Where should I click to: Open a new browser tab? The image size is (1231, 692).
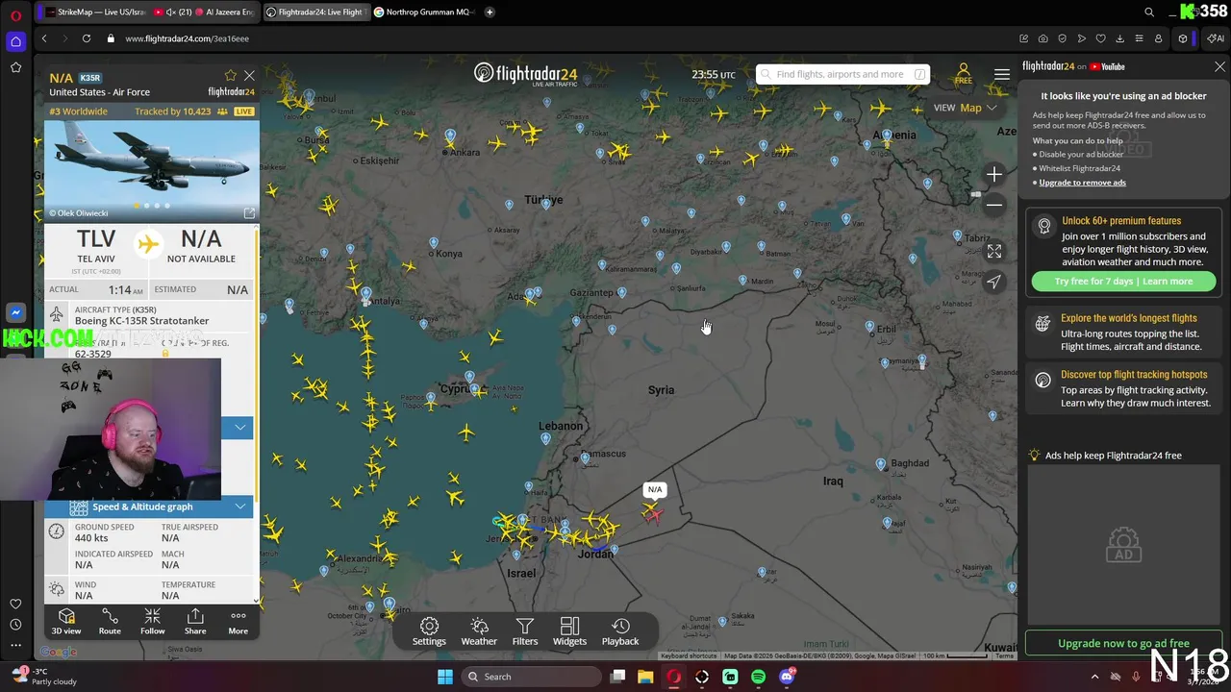490,12
